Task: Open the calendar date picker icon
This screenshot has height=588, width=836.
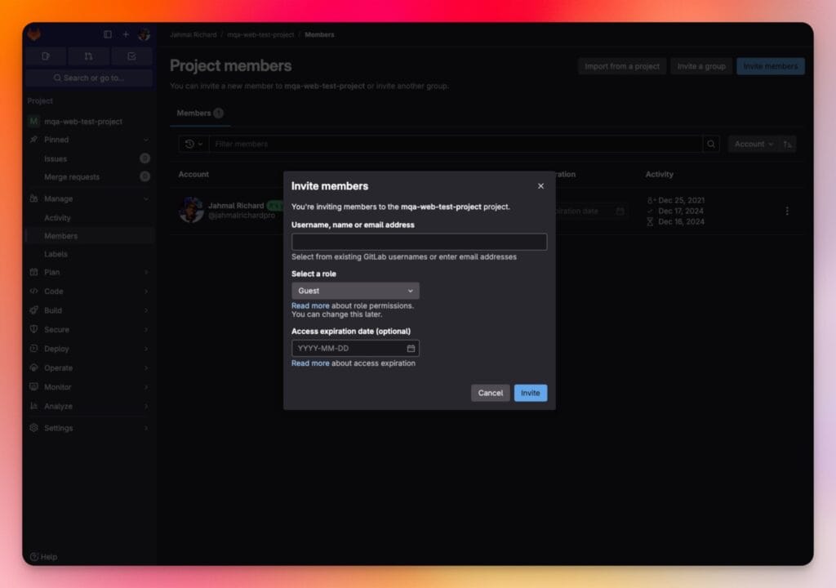Action: tap(411, 349)
